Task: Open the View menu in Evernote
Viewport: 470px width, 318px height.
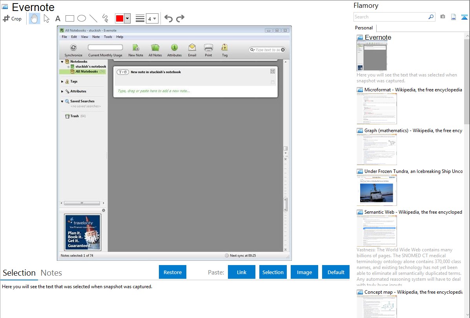Action: (x=84, y=37)
